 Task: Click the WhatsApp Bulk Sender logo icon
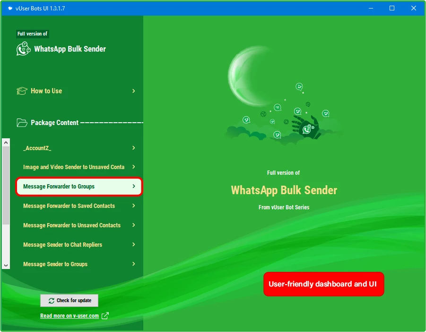(x=23, y=49)
